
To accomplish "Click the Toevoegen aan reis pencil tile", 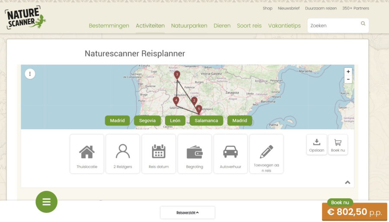I will point(266,154).
